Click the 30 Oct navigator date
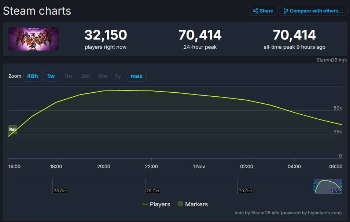 pyautogui.click(x=246, y=191)
